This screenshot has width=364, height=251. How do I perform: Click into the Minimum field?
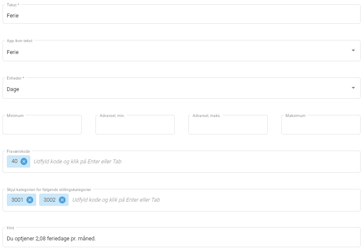coord(42,125)
